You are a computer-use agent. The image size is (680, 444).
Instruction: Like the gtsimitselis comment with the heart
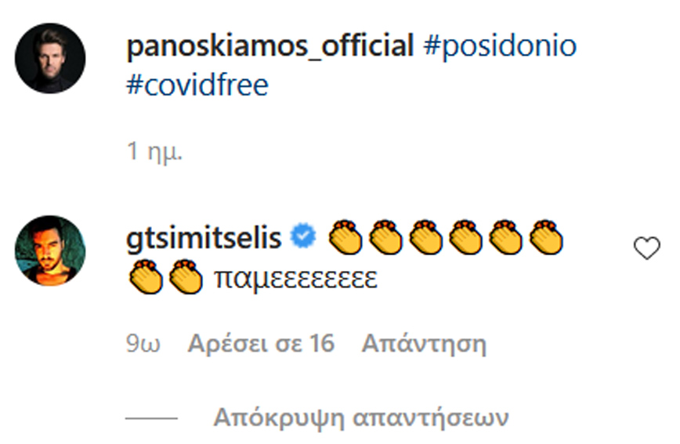click(646, 249)
